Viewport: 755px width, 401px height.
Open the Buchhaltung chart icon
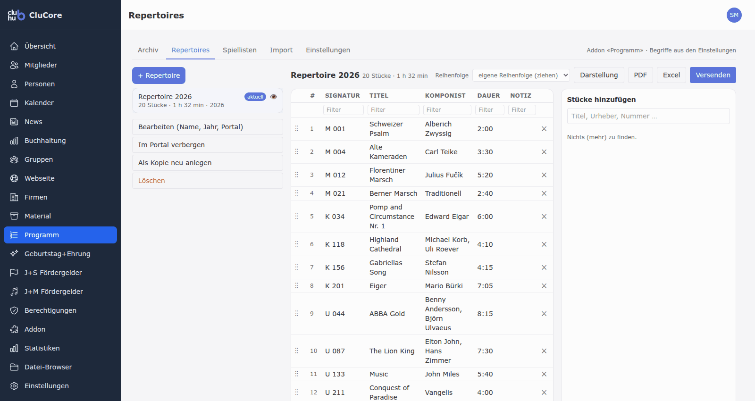point(14,141)
